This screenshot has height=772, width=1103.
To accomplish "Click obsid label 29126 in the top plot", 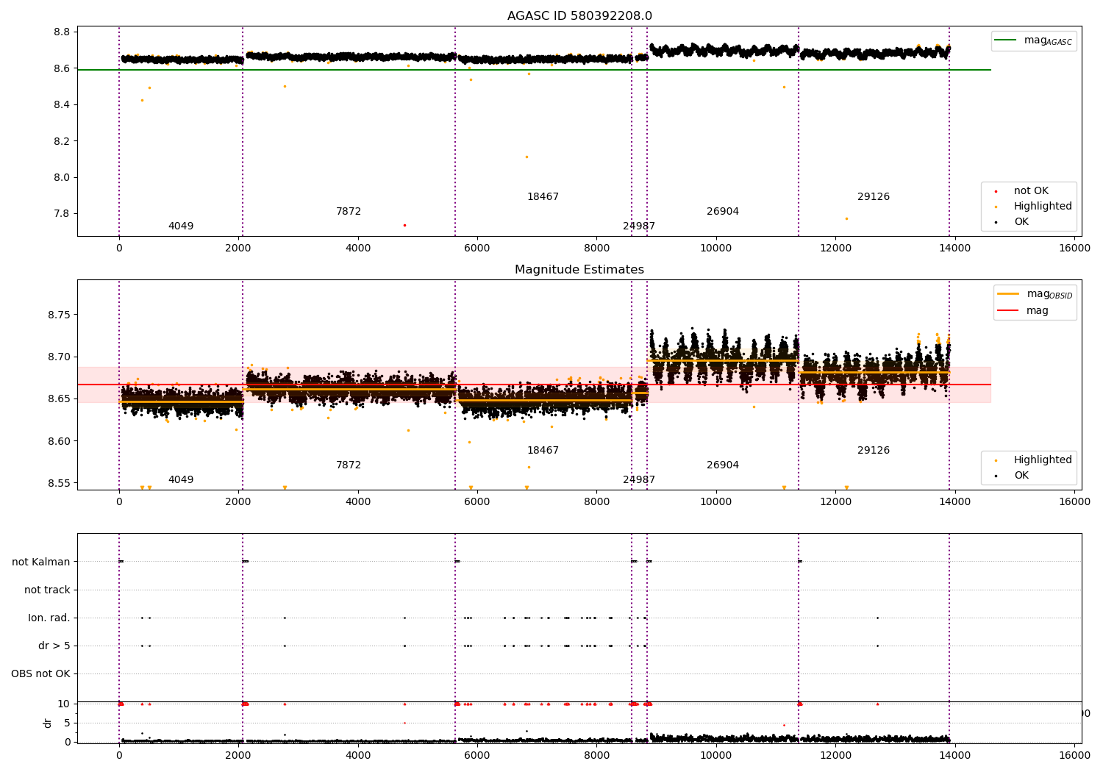I will [x=874, y=197].
